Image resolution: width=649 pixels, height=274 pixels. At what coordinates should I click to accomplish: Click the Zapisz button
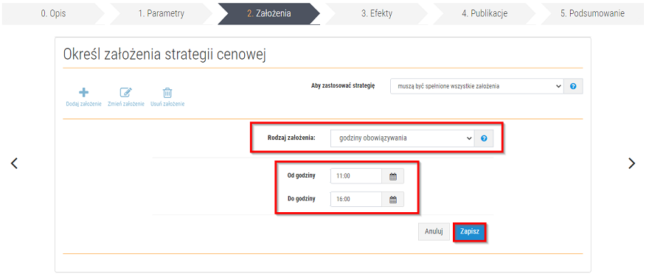[x=469, y=232]
